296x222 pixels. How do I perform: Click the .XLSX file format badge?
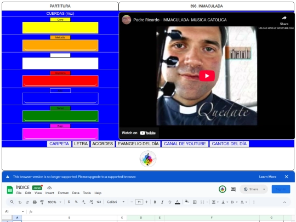37,187
